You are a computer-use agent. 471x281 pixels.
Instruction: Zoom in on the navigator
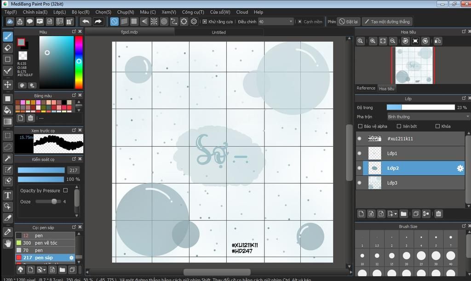[x=373, y=41]
